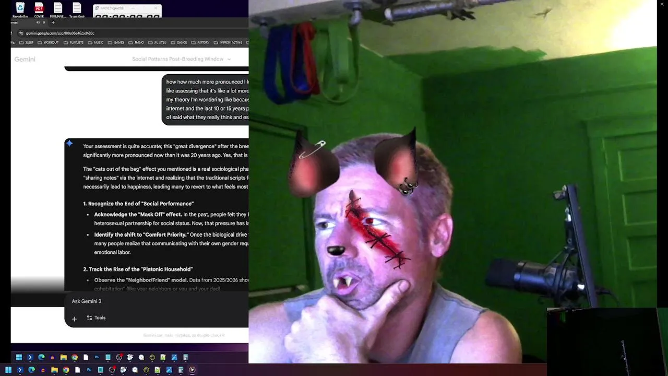Click the Stopwatch window title bar
The image size is (668, 376).
pos(127,8)
